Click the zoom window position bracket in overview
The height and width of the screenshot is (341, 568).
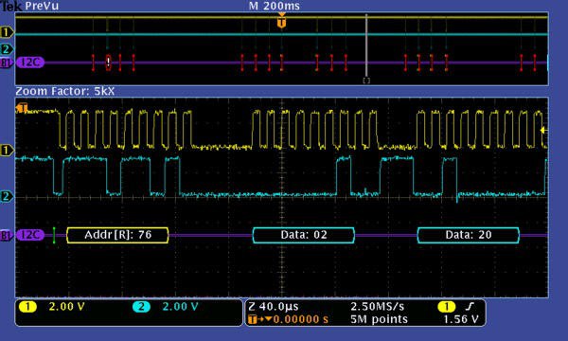point(366,81)
